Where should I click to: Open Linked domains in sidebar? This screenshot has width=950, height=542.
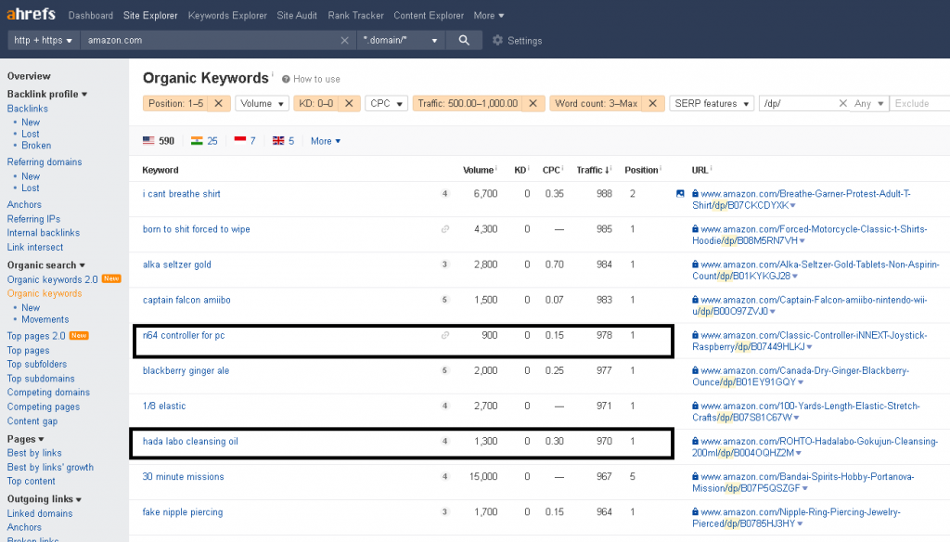(39, 513)
